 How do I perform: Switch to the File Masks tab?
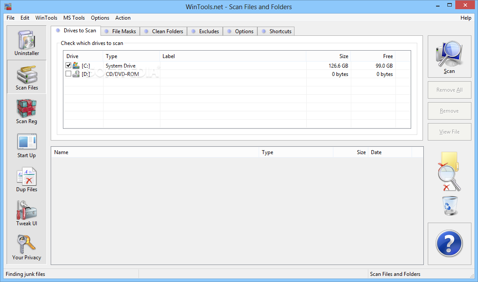120,31
